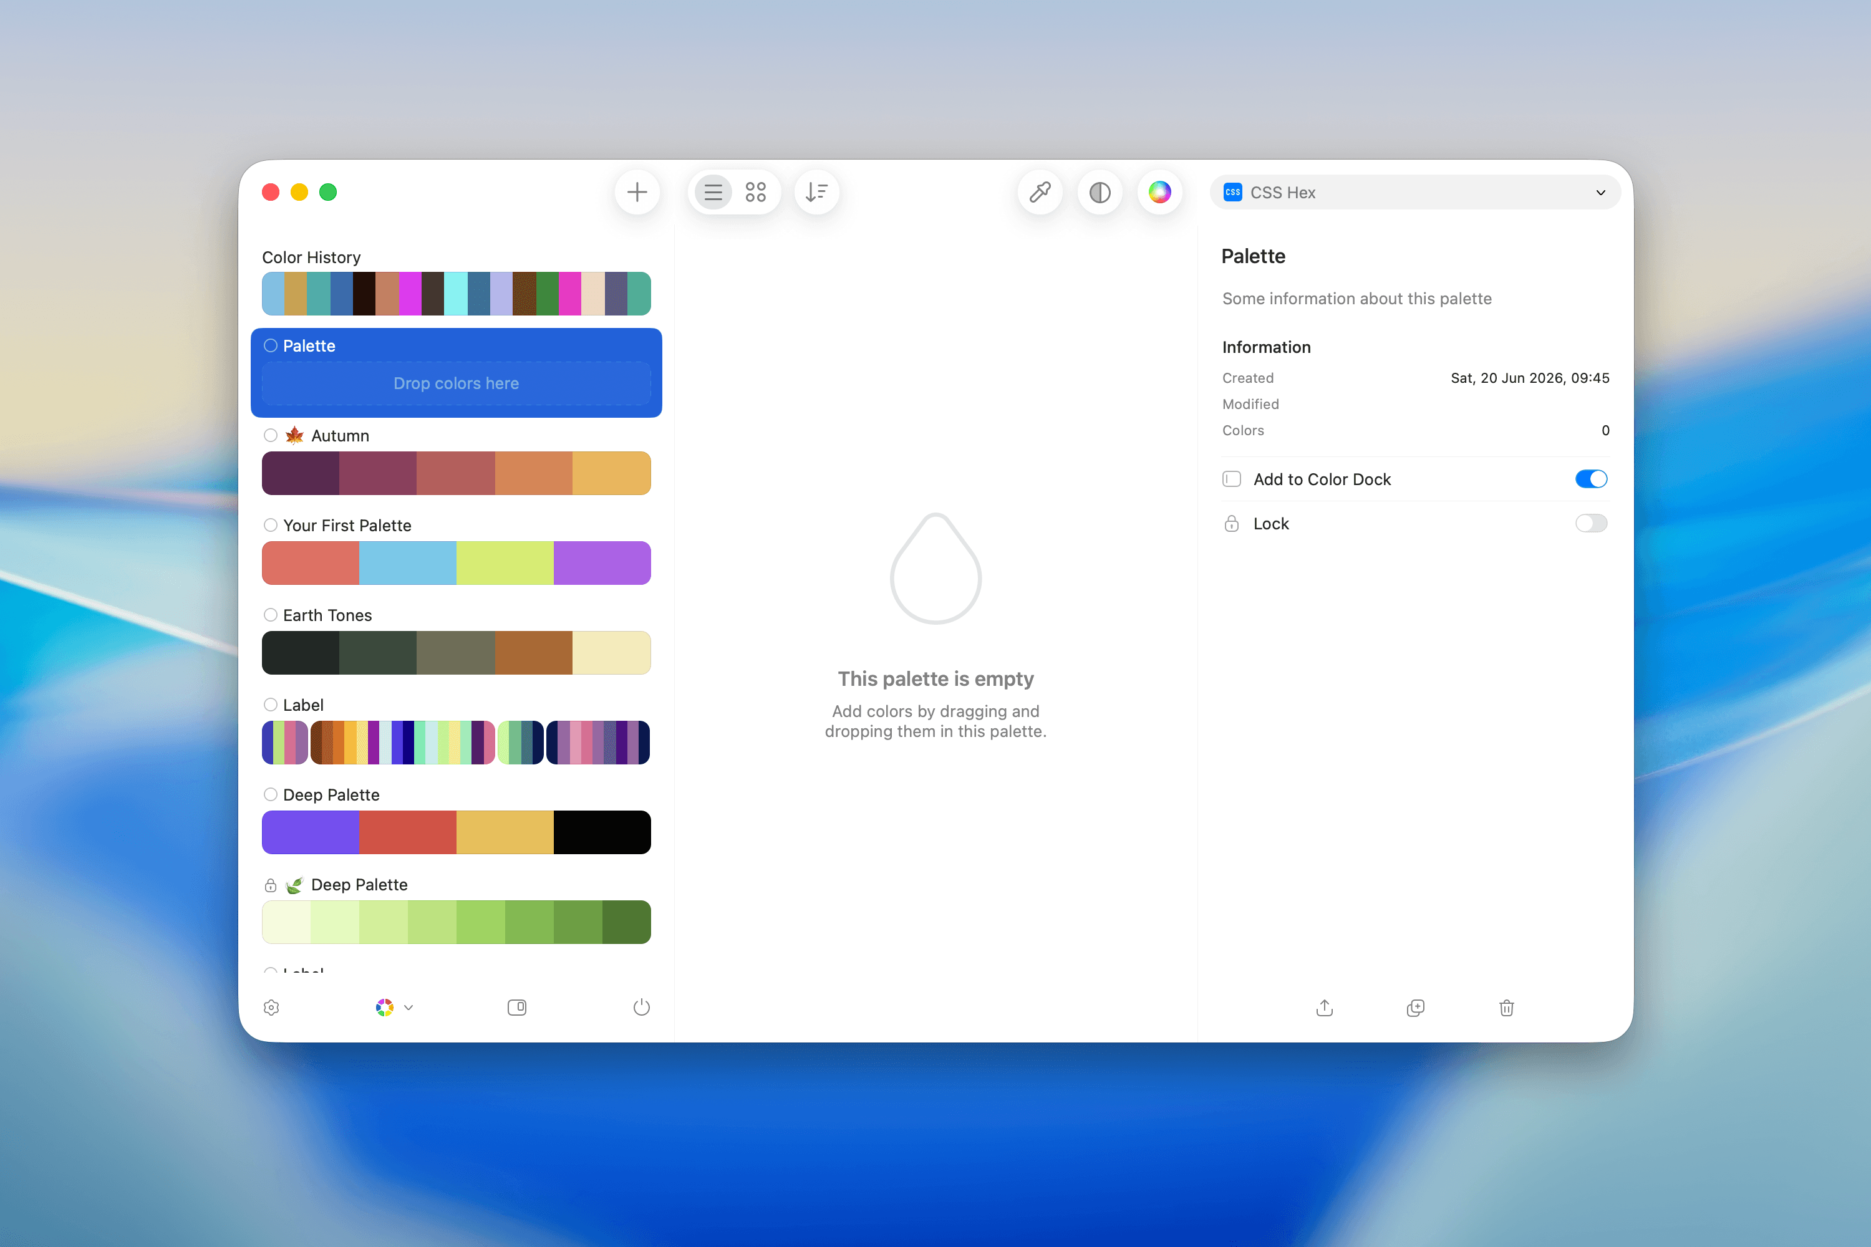Click the plus button to add palette
The image size is (1871, 1247).
pos(637,193)
